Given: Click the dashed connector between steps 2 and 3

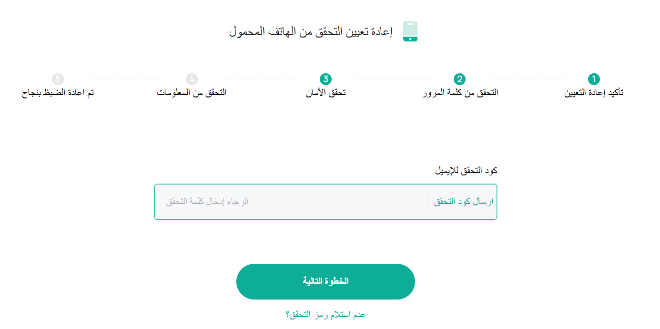Looking at the screenshot, I should pos(393,78).
